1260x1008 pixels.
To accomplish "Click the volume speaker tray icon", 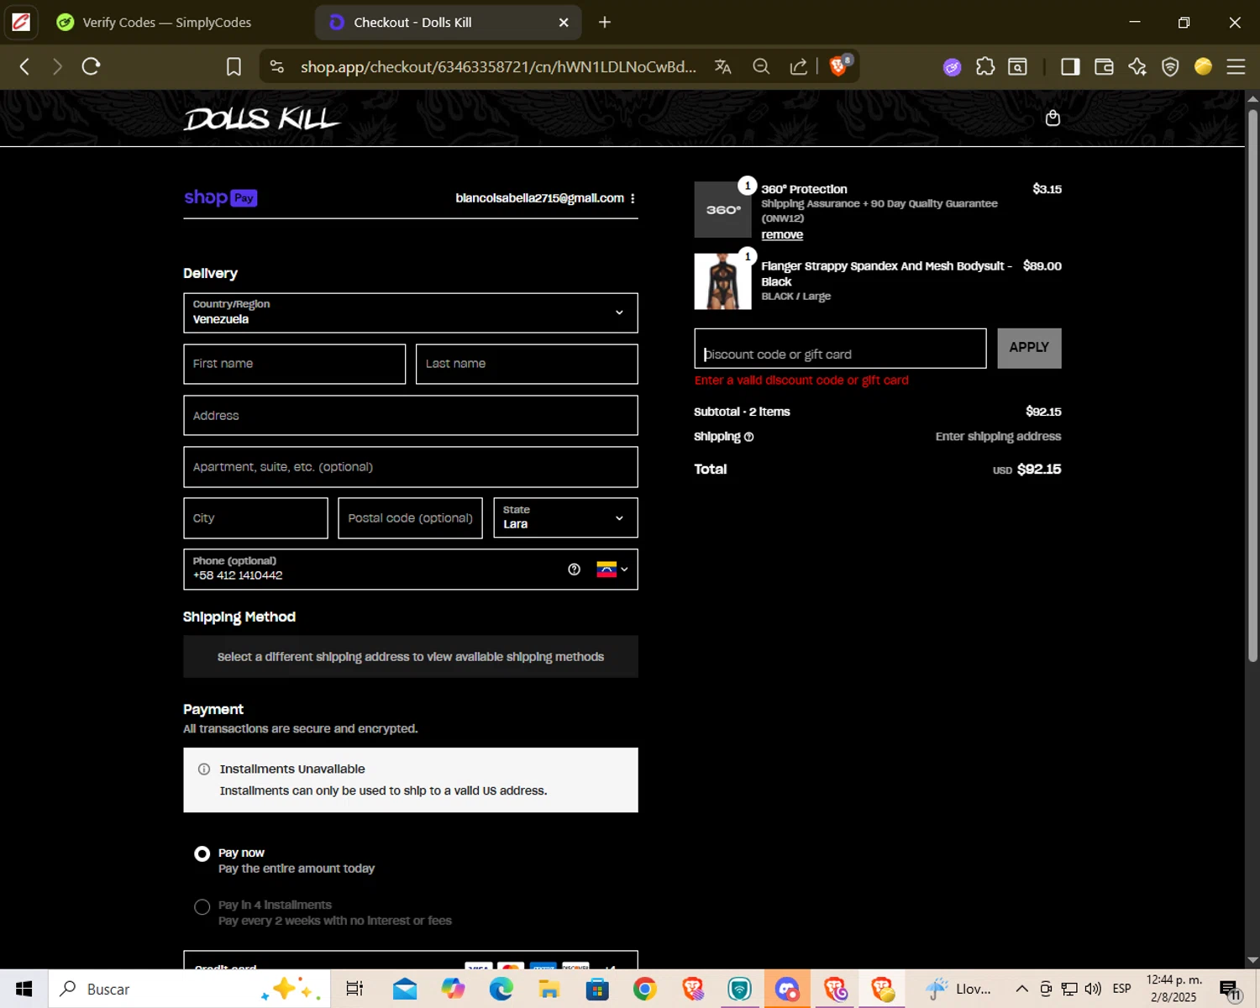I will pos(1093,989).
